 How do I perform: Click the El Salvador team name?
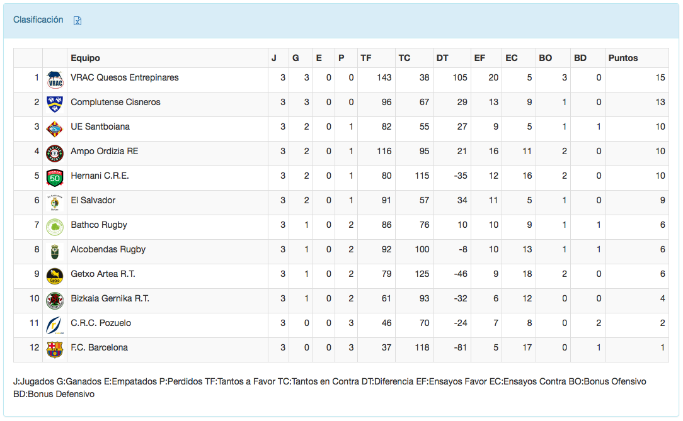point(93,200)
